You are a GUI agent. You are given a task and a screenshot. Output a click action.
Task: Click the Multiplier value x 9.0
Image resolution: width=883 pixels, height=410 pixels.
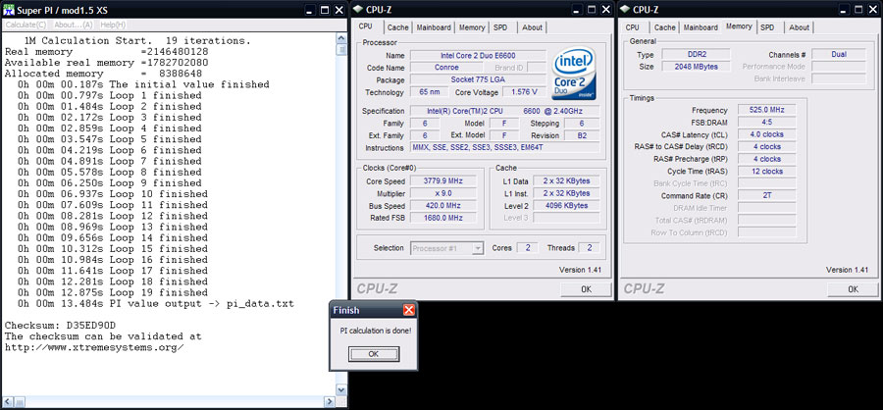[442, 193]
